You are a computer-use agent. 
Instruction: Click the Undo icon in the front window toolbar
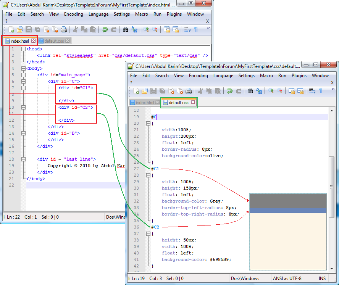coord(229,91)
